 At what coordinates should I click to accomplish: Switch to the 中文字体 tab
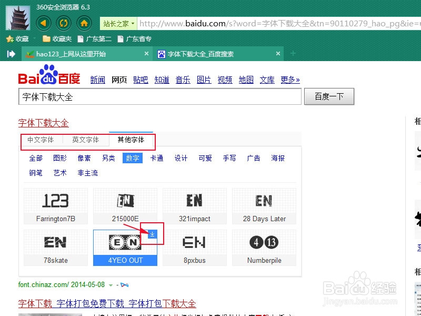(41, 140)
